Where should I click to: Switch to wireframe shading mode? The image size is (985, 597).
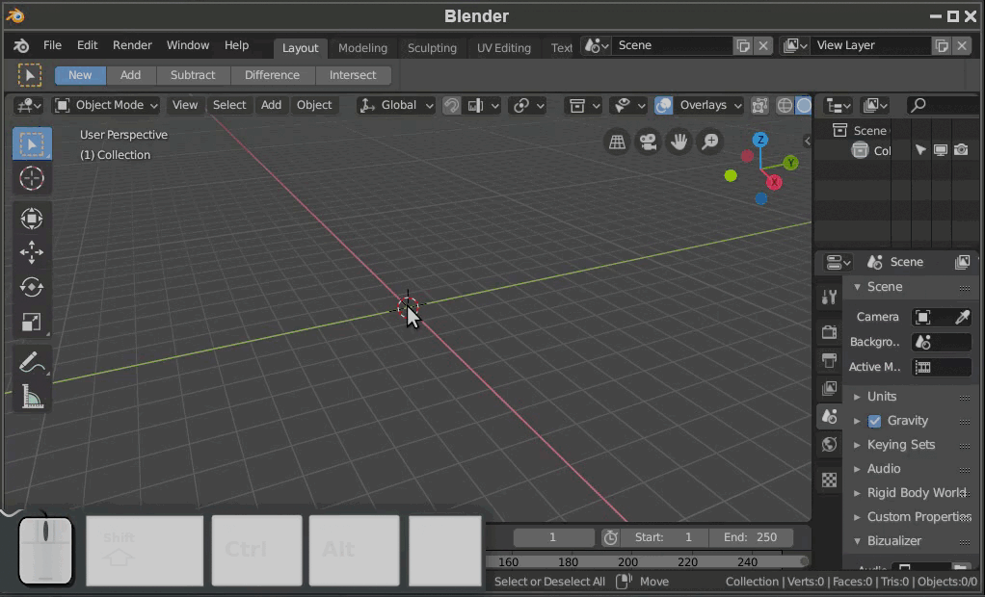[785, 106]
